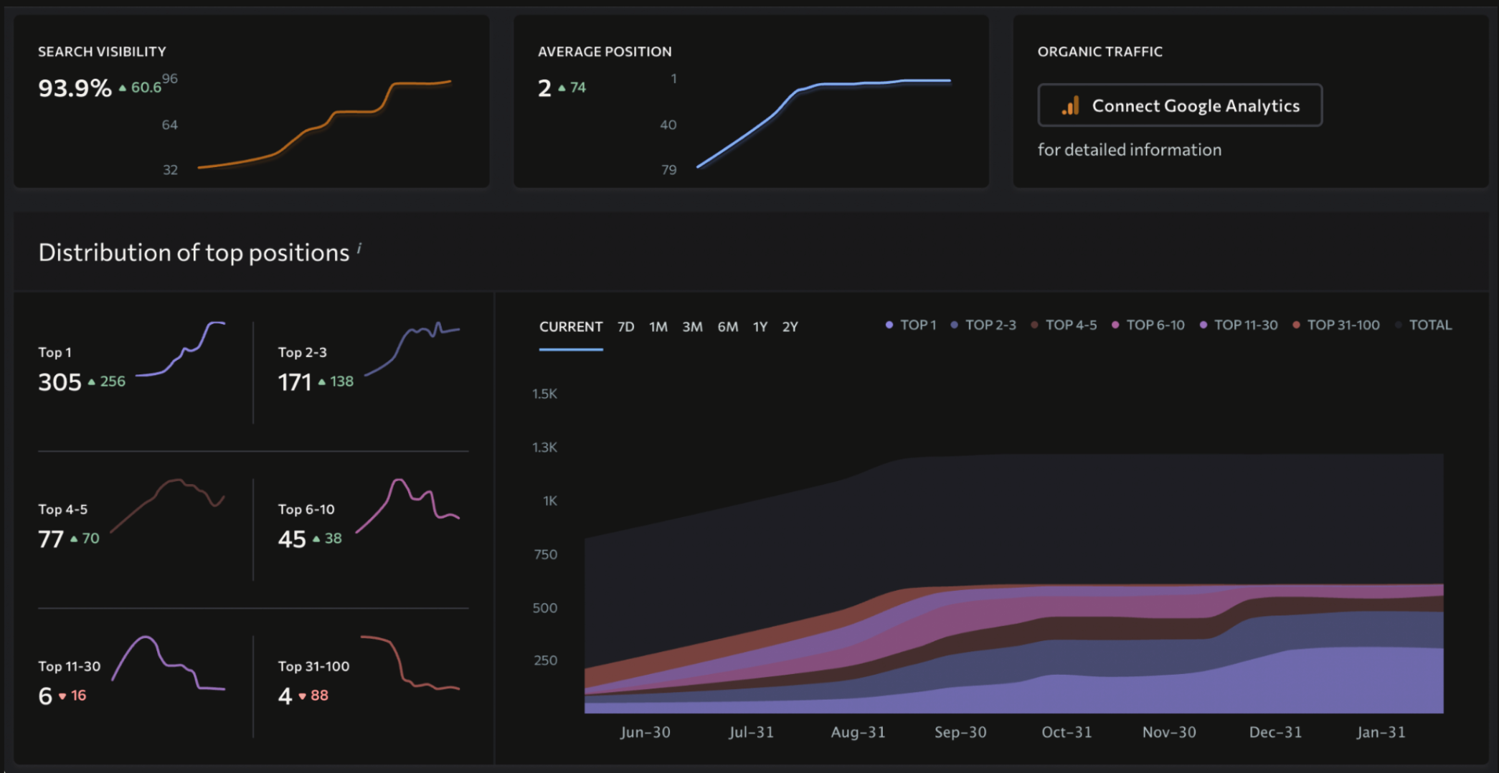This screenshot has height=773, width=1499.
Task: Click the Sep-30 date on chart axis
Action: 960,732
